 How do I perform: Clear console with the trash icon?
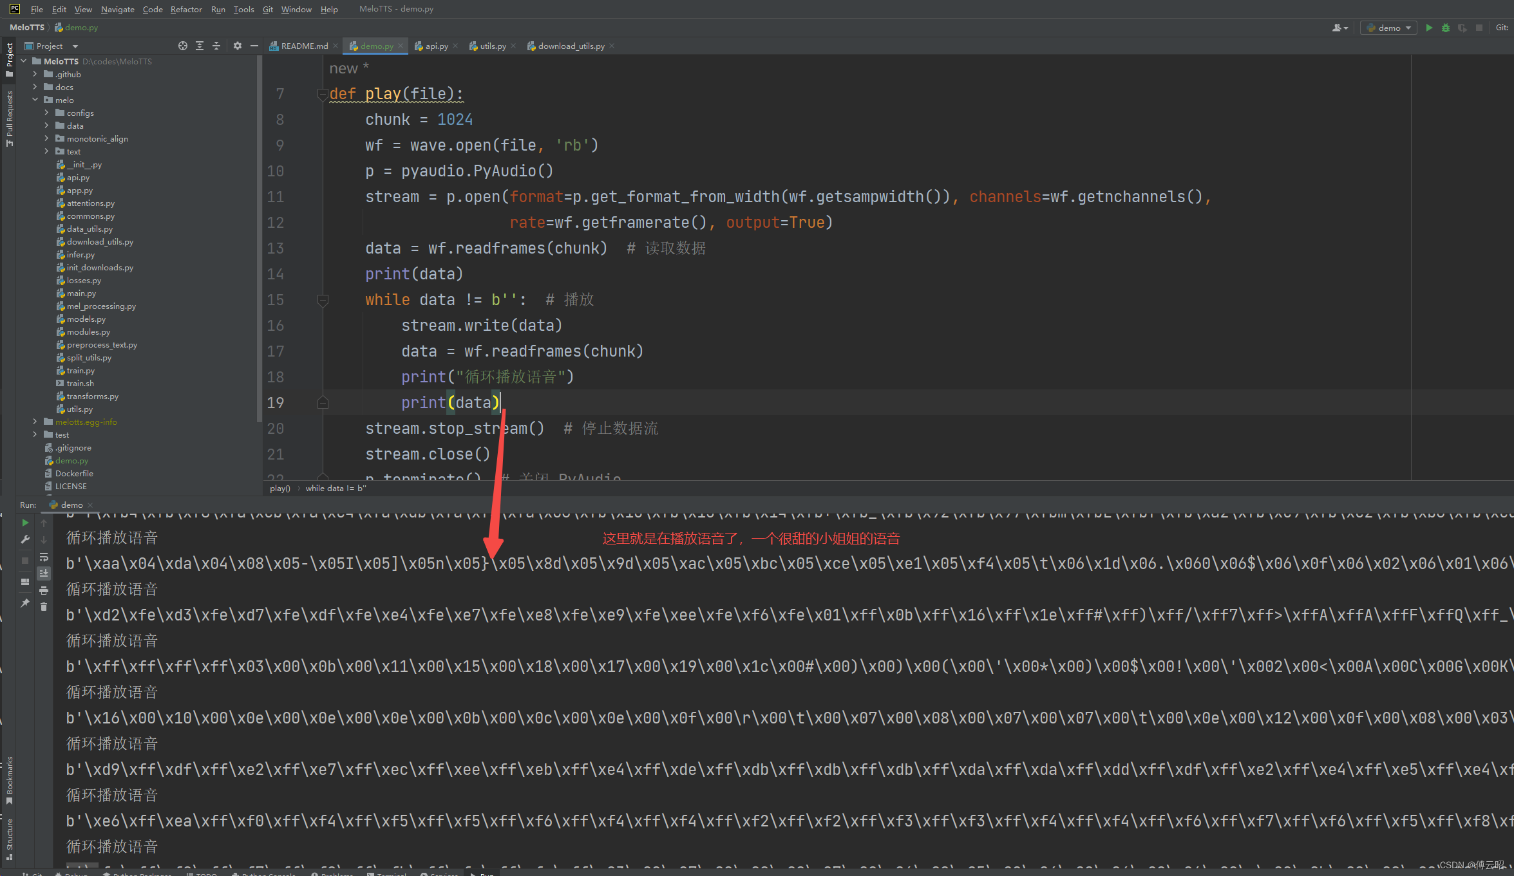click(x=44, y=606)
